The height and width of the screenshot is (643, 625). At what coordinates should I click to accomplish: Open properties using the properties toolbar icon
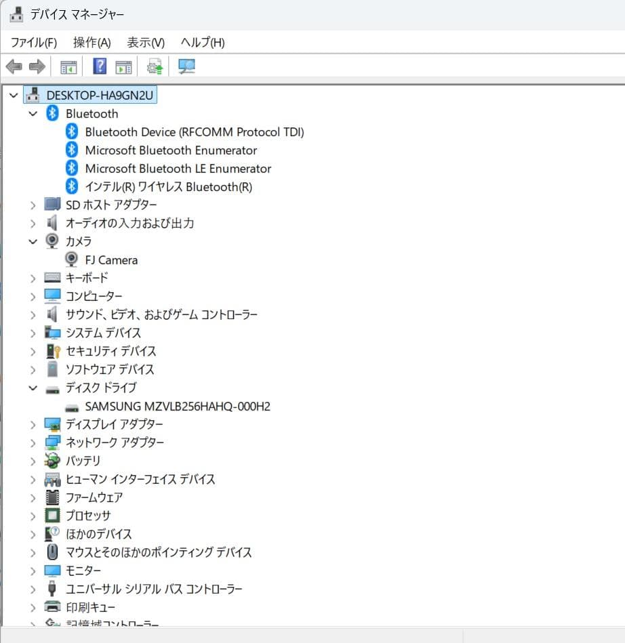[x=123, y=66]
